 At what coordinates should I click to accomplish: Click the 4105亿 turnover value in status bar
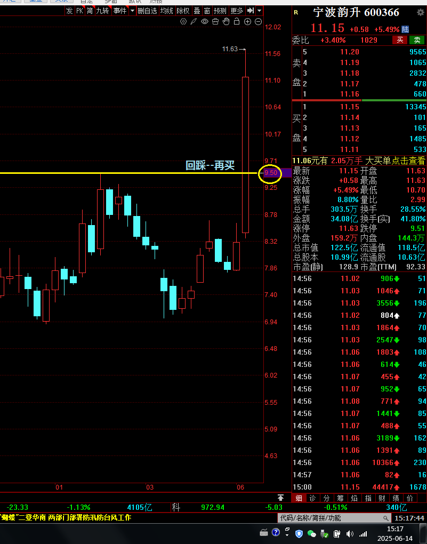[140, 507]
